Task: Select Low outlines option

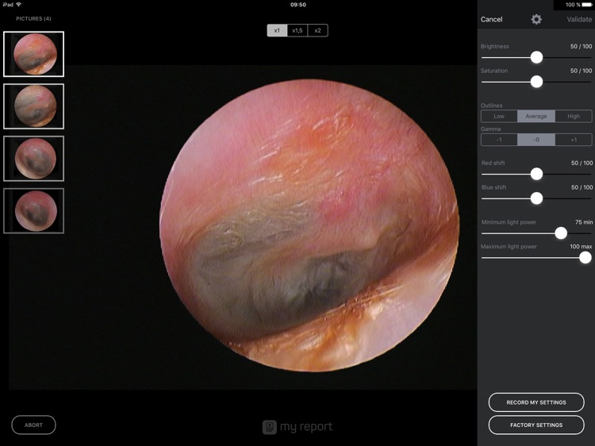Action: [499, 116]
